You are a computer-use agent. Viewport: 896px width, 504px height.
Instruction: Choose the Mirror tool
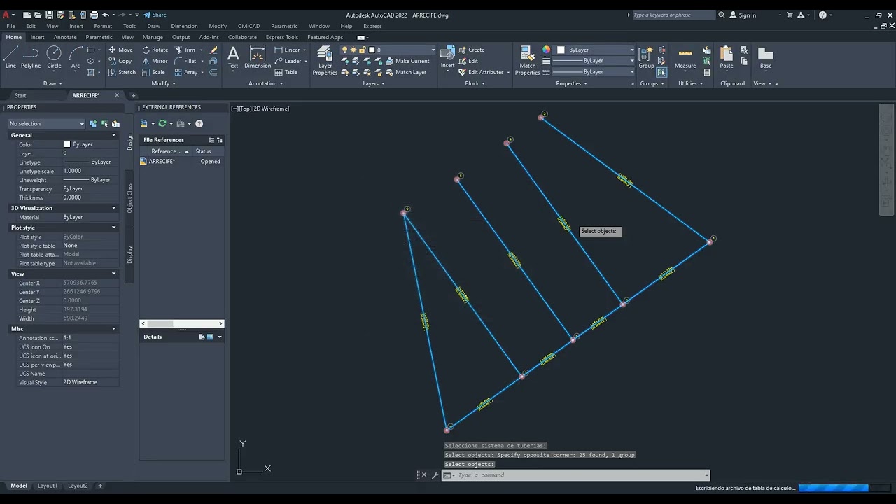[155, 61]
